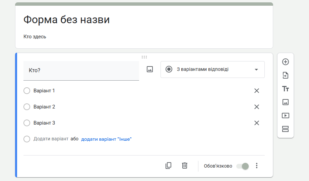Click the Кто? question title field

click(81, 71)
